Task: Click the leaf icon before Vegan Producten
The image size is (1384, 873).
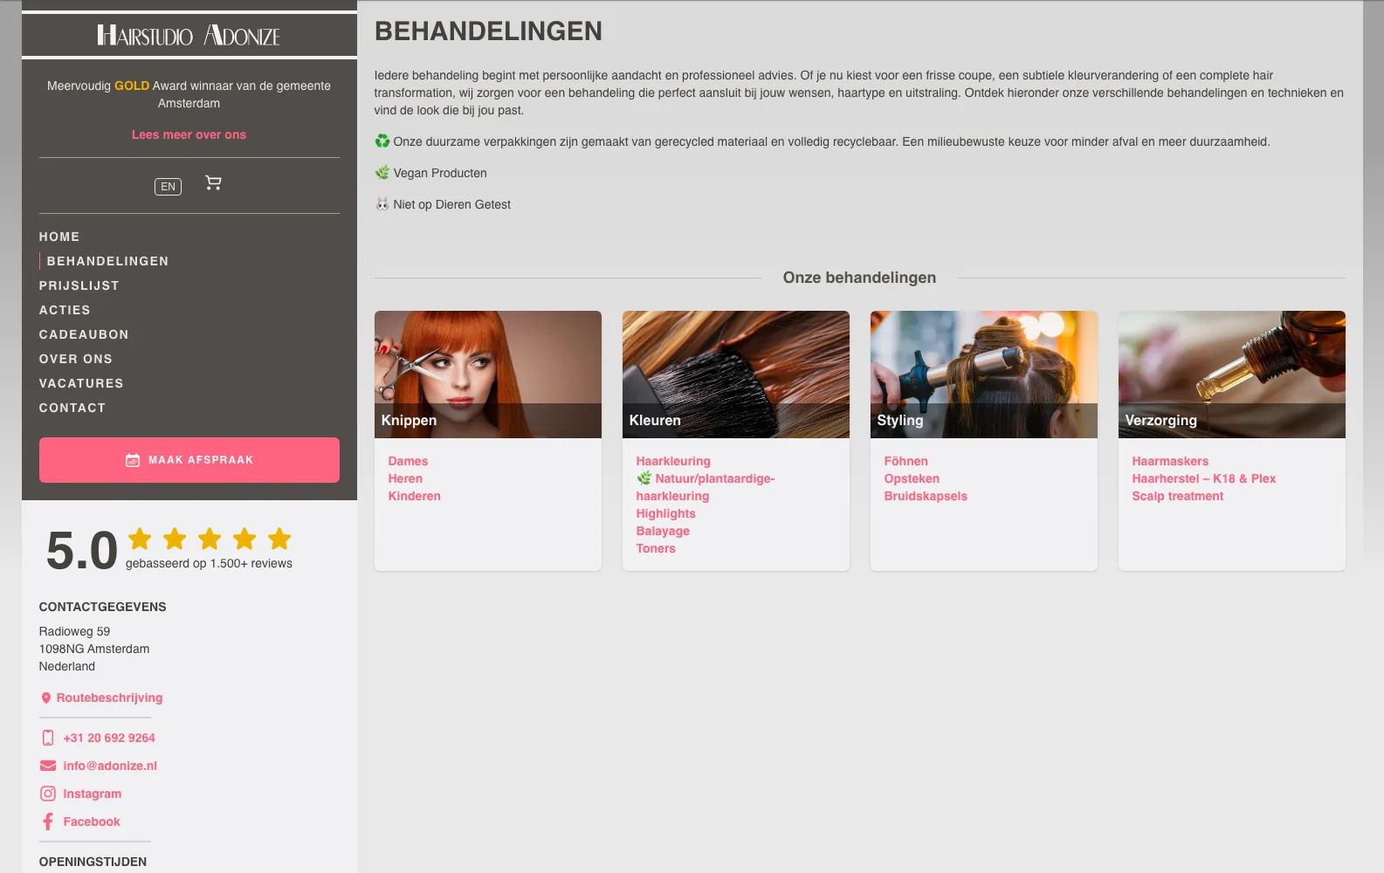Action: [382, 173]
